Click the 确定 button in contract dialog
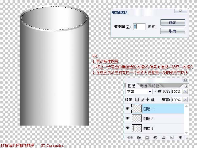The width and height of the screenshot is (197, 148). point(173,23)
